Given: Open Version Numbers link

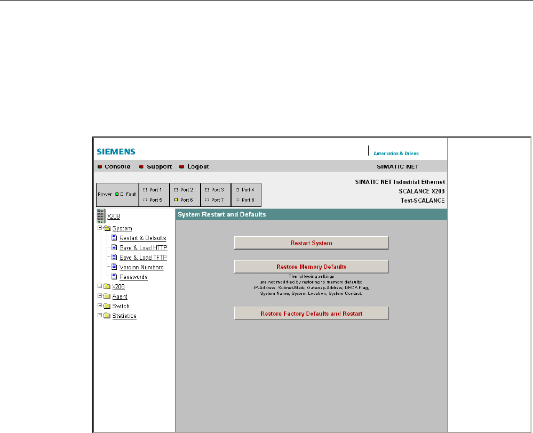Looking at the screenshot, I should point(141,267).
